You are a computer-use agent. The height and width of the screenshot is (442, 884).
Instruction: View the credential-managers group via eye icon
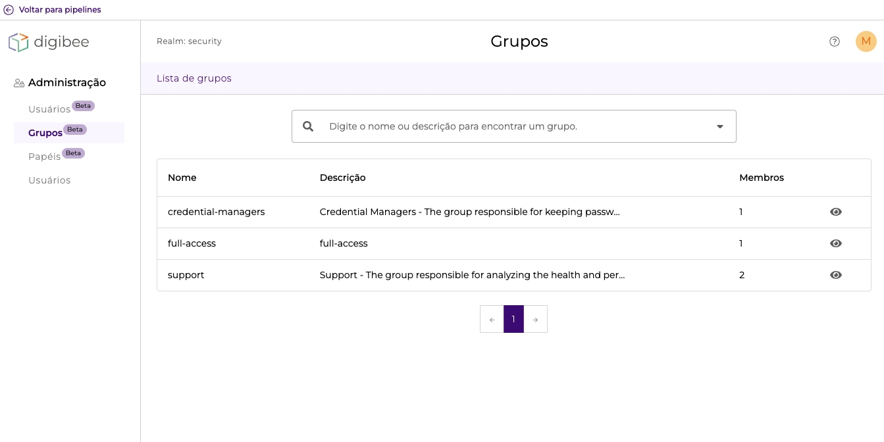[x=836, y=212]
